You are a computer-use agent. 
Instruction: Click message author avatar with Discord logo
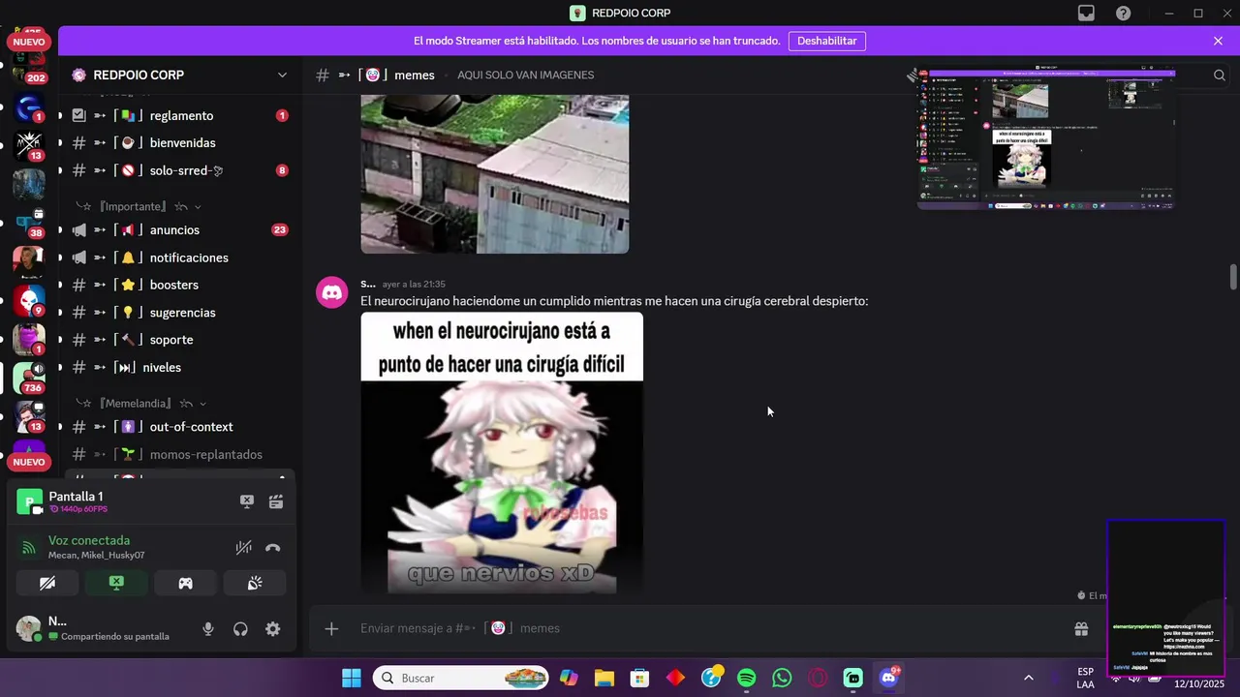tap(332, 292)
